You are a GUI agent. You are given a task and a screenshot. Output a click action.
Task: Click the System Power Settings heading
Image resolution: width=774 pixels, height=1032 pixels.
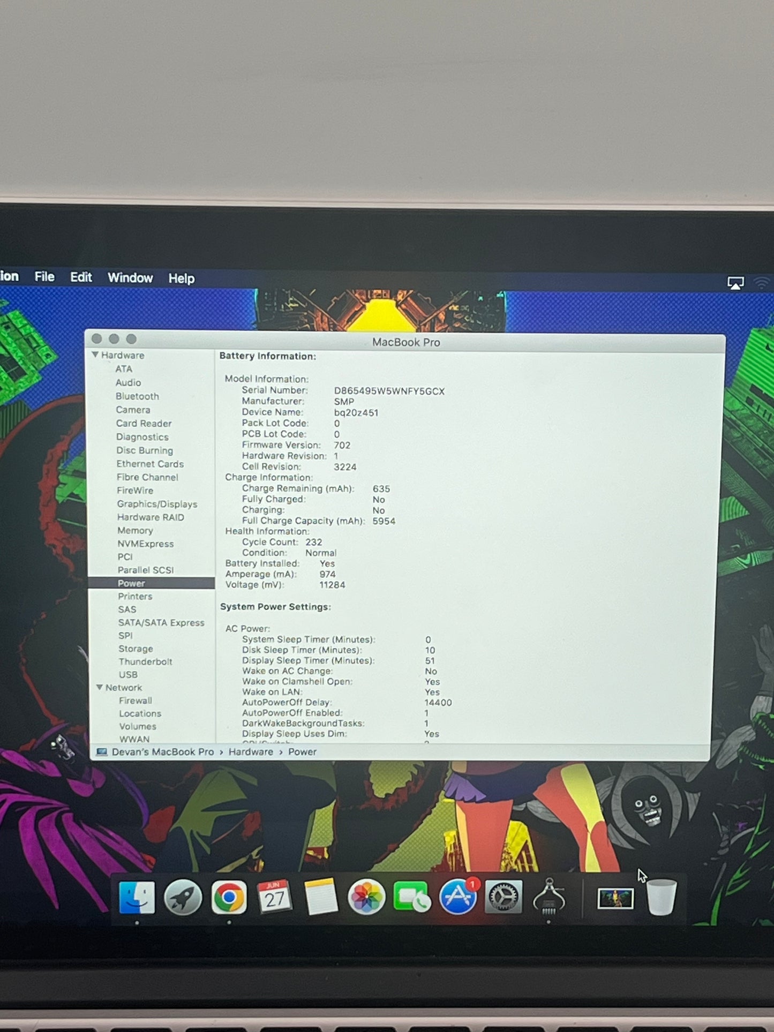pyautogui.click(x=275, y=607)
